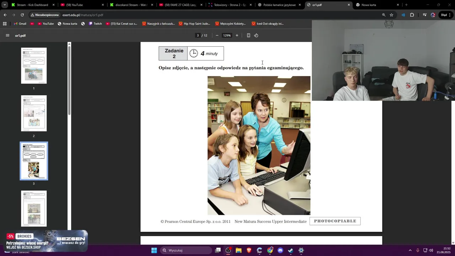455x256 pixels.
Task: Open the volume tray control
Action: point(431,250)
